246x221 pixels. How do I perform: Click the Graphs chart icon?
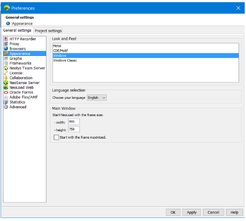coord(6,58)
